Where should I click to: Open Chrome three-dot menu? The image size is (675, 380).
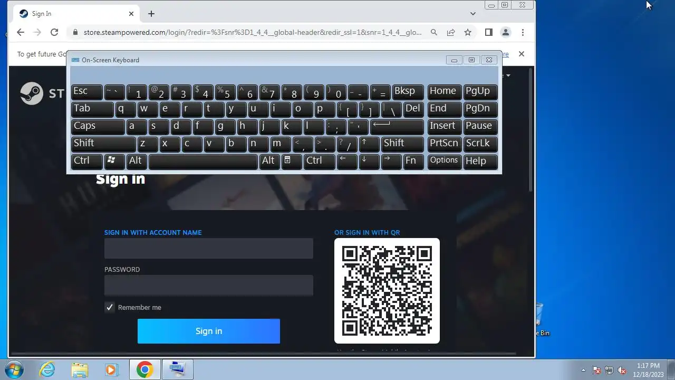click(523, 32)
